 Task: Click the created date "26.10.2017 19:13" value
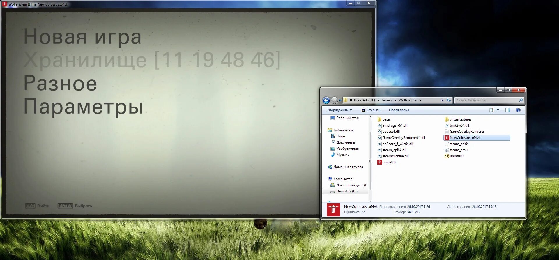coord(484,207)
